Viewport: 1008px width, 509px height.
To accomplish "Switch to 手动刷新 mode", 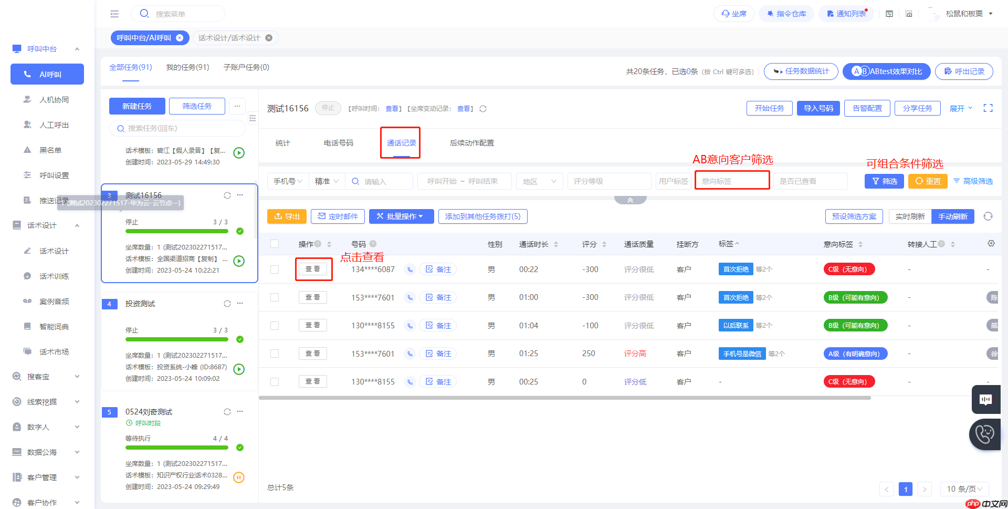I will point(953,216).
